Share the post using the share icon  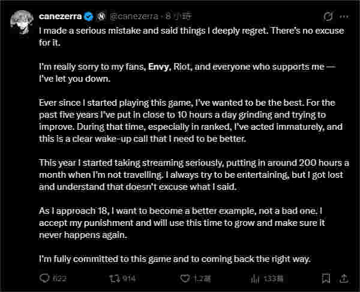point(344,278)
